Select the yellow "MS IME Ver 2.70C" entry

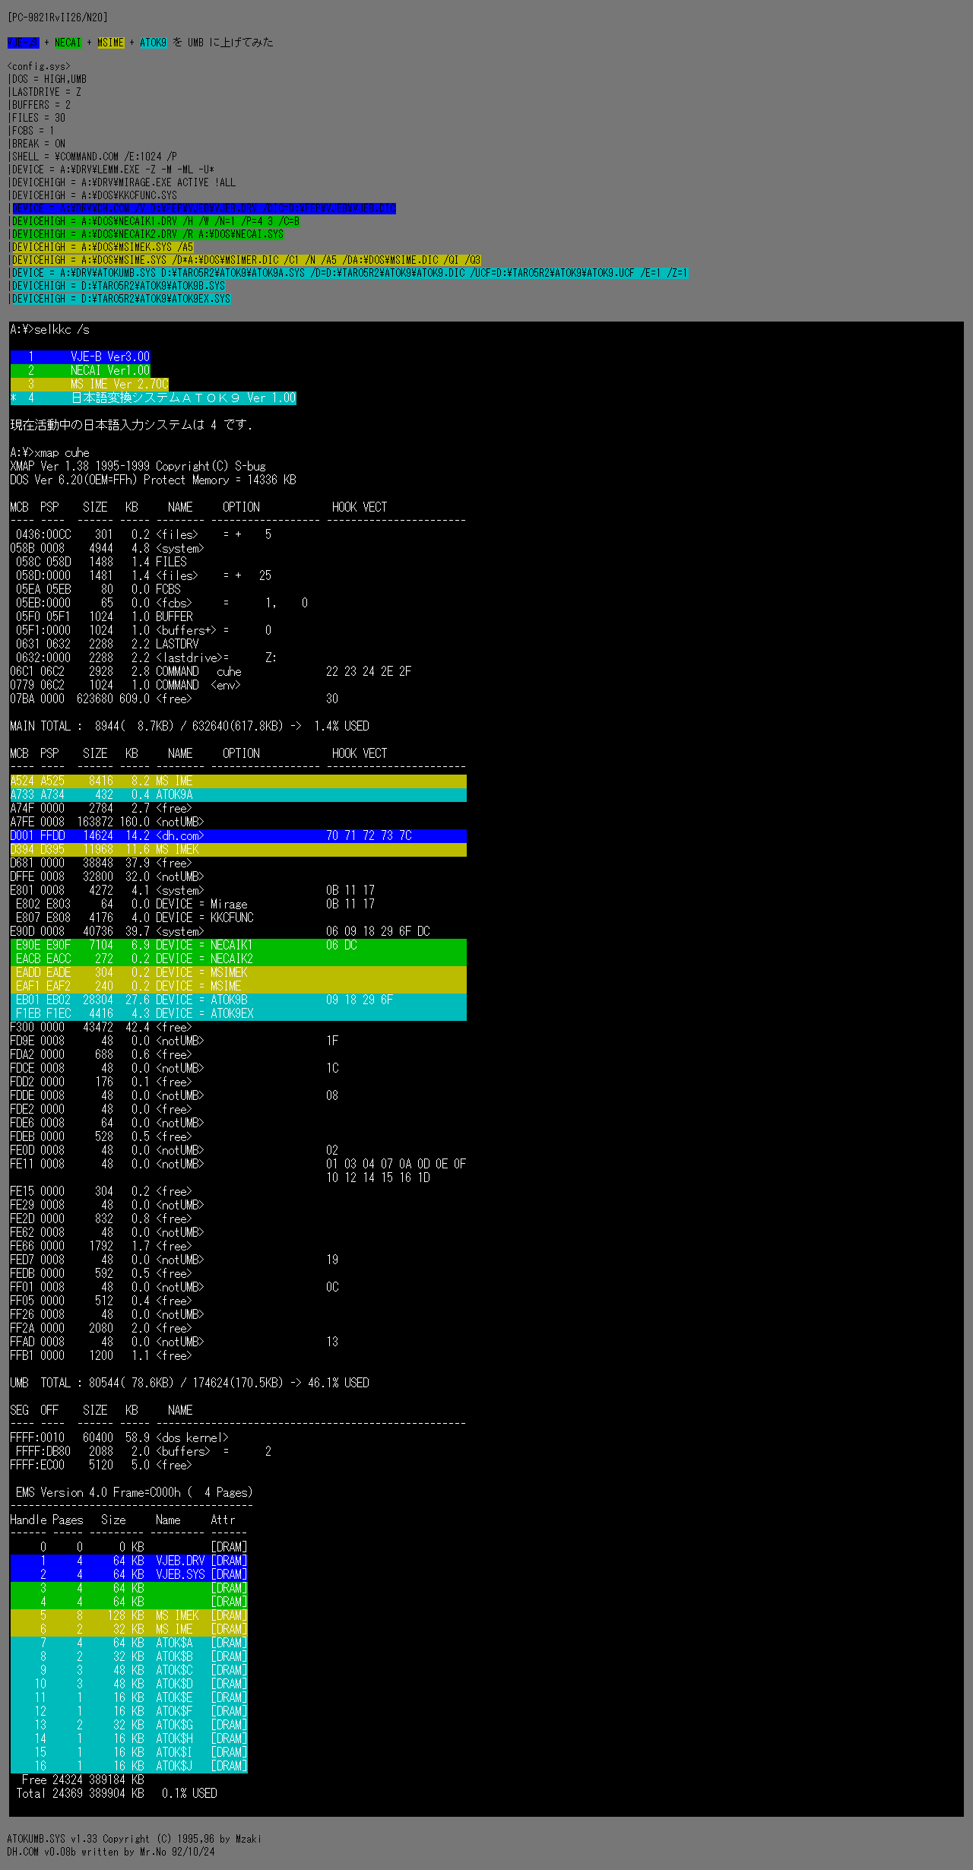(89, 385)
